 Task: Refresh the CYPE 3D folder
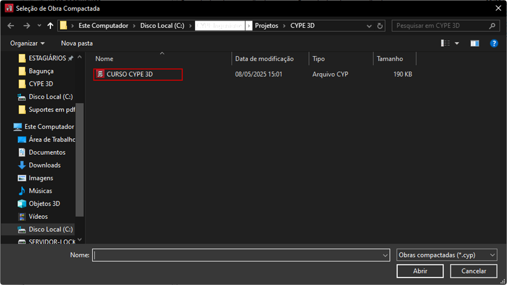pos(380,26)
